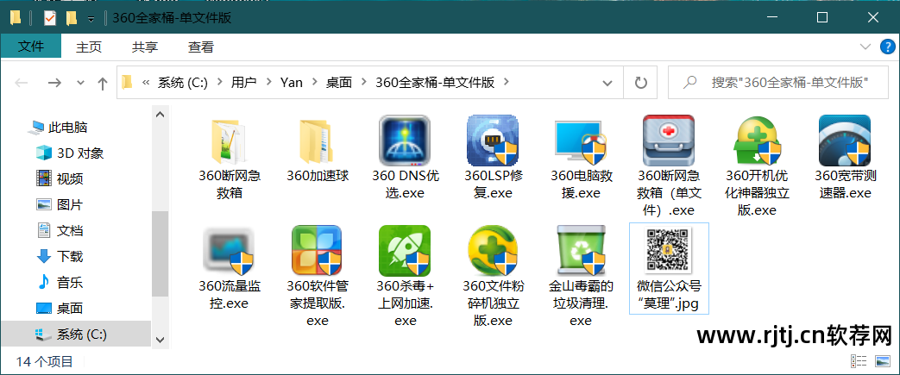This screenshot has height=375, width=900.
Task: Open 文档 in the navigation pane
Action: tap(59, 230)
